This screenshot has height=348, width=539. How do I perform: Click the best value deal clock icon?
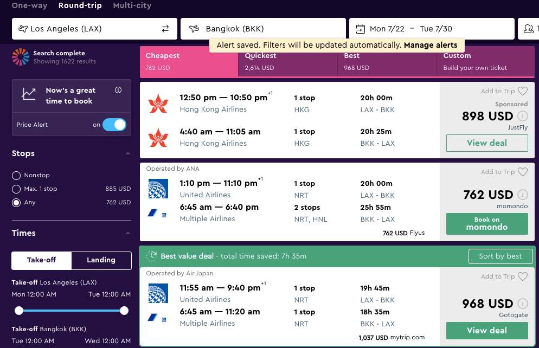151,256
